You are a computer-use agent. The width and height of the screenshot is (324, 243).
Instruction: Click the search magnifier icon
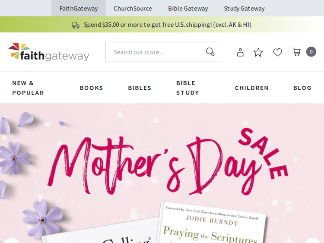[x=210, y=52]
